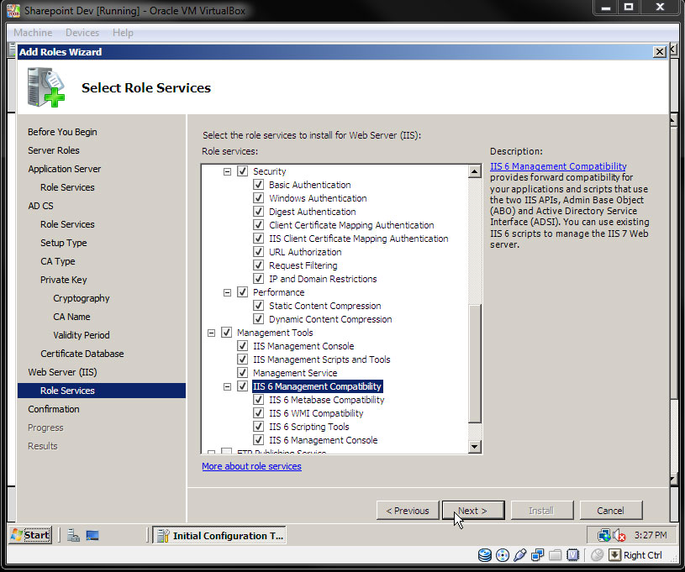Click the Previous button

[408, 511]
